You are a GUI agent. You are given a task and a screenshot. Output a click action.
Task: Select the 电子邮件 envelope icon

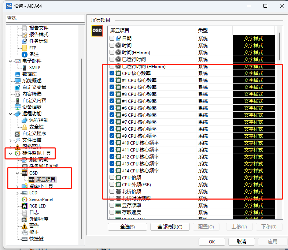[x=18, y=61]
